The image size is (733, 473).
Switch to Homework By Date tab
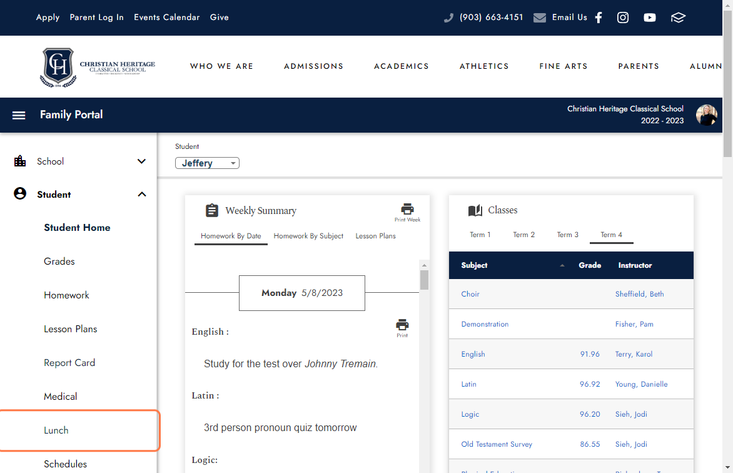point(231,236)
